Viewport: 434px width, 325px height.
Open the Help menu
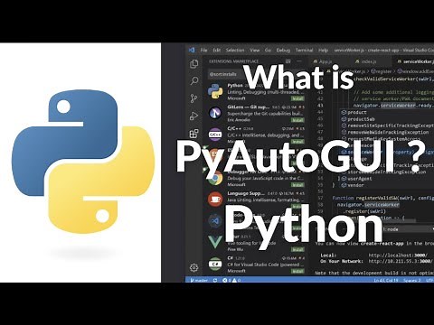[x=324, y=51]
